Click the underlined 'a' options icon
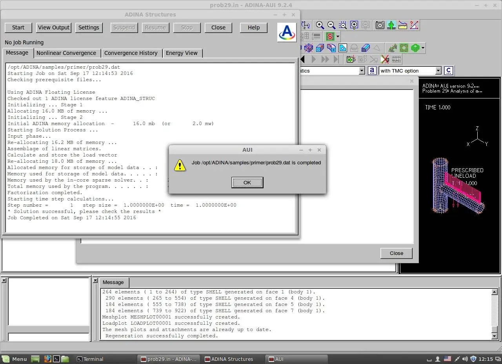Image resolution: width=502 pixels, height=364 pixels. click(372, 71)
